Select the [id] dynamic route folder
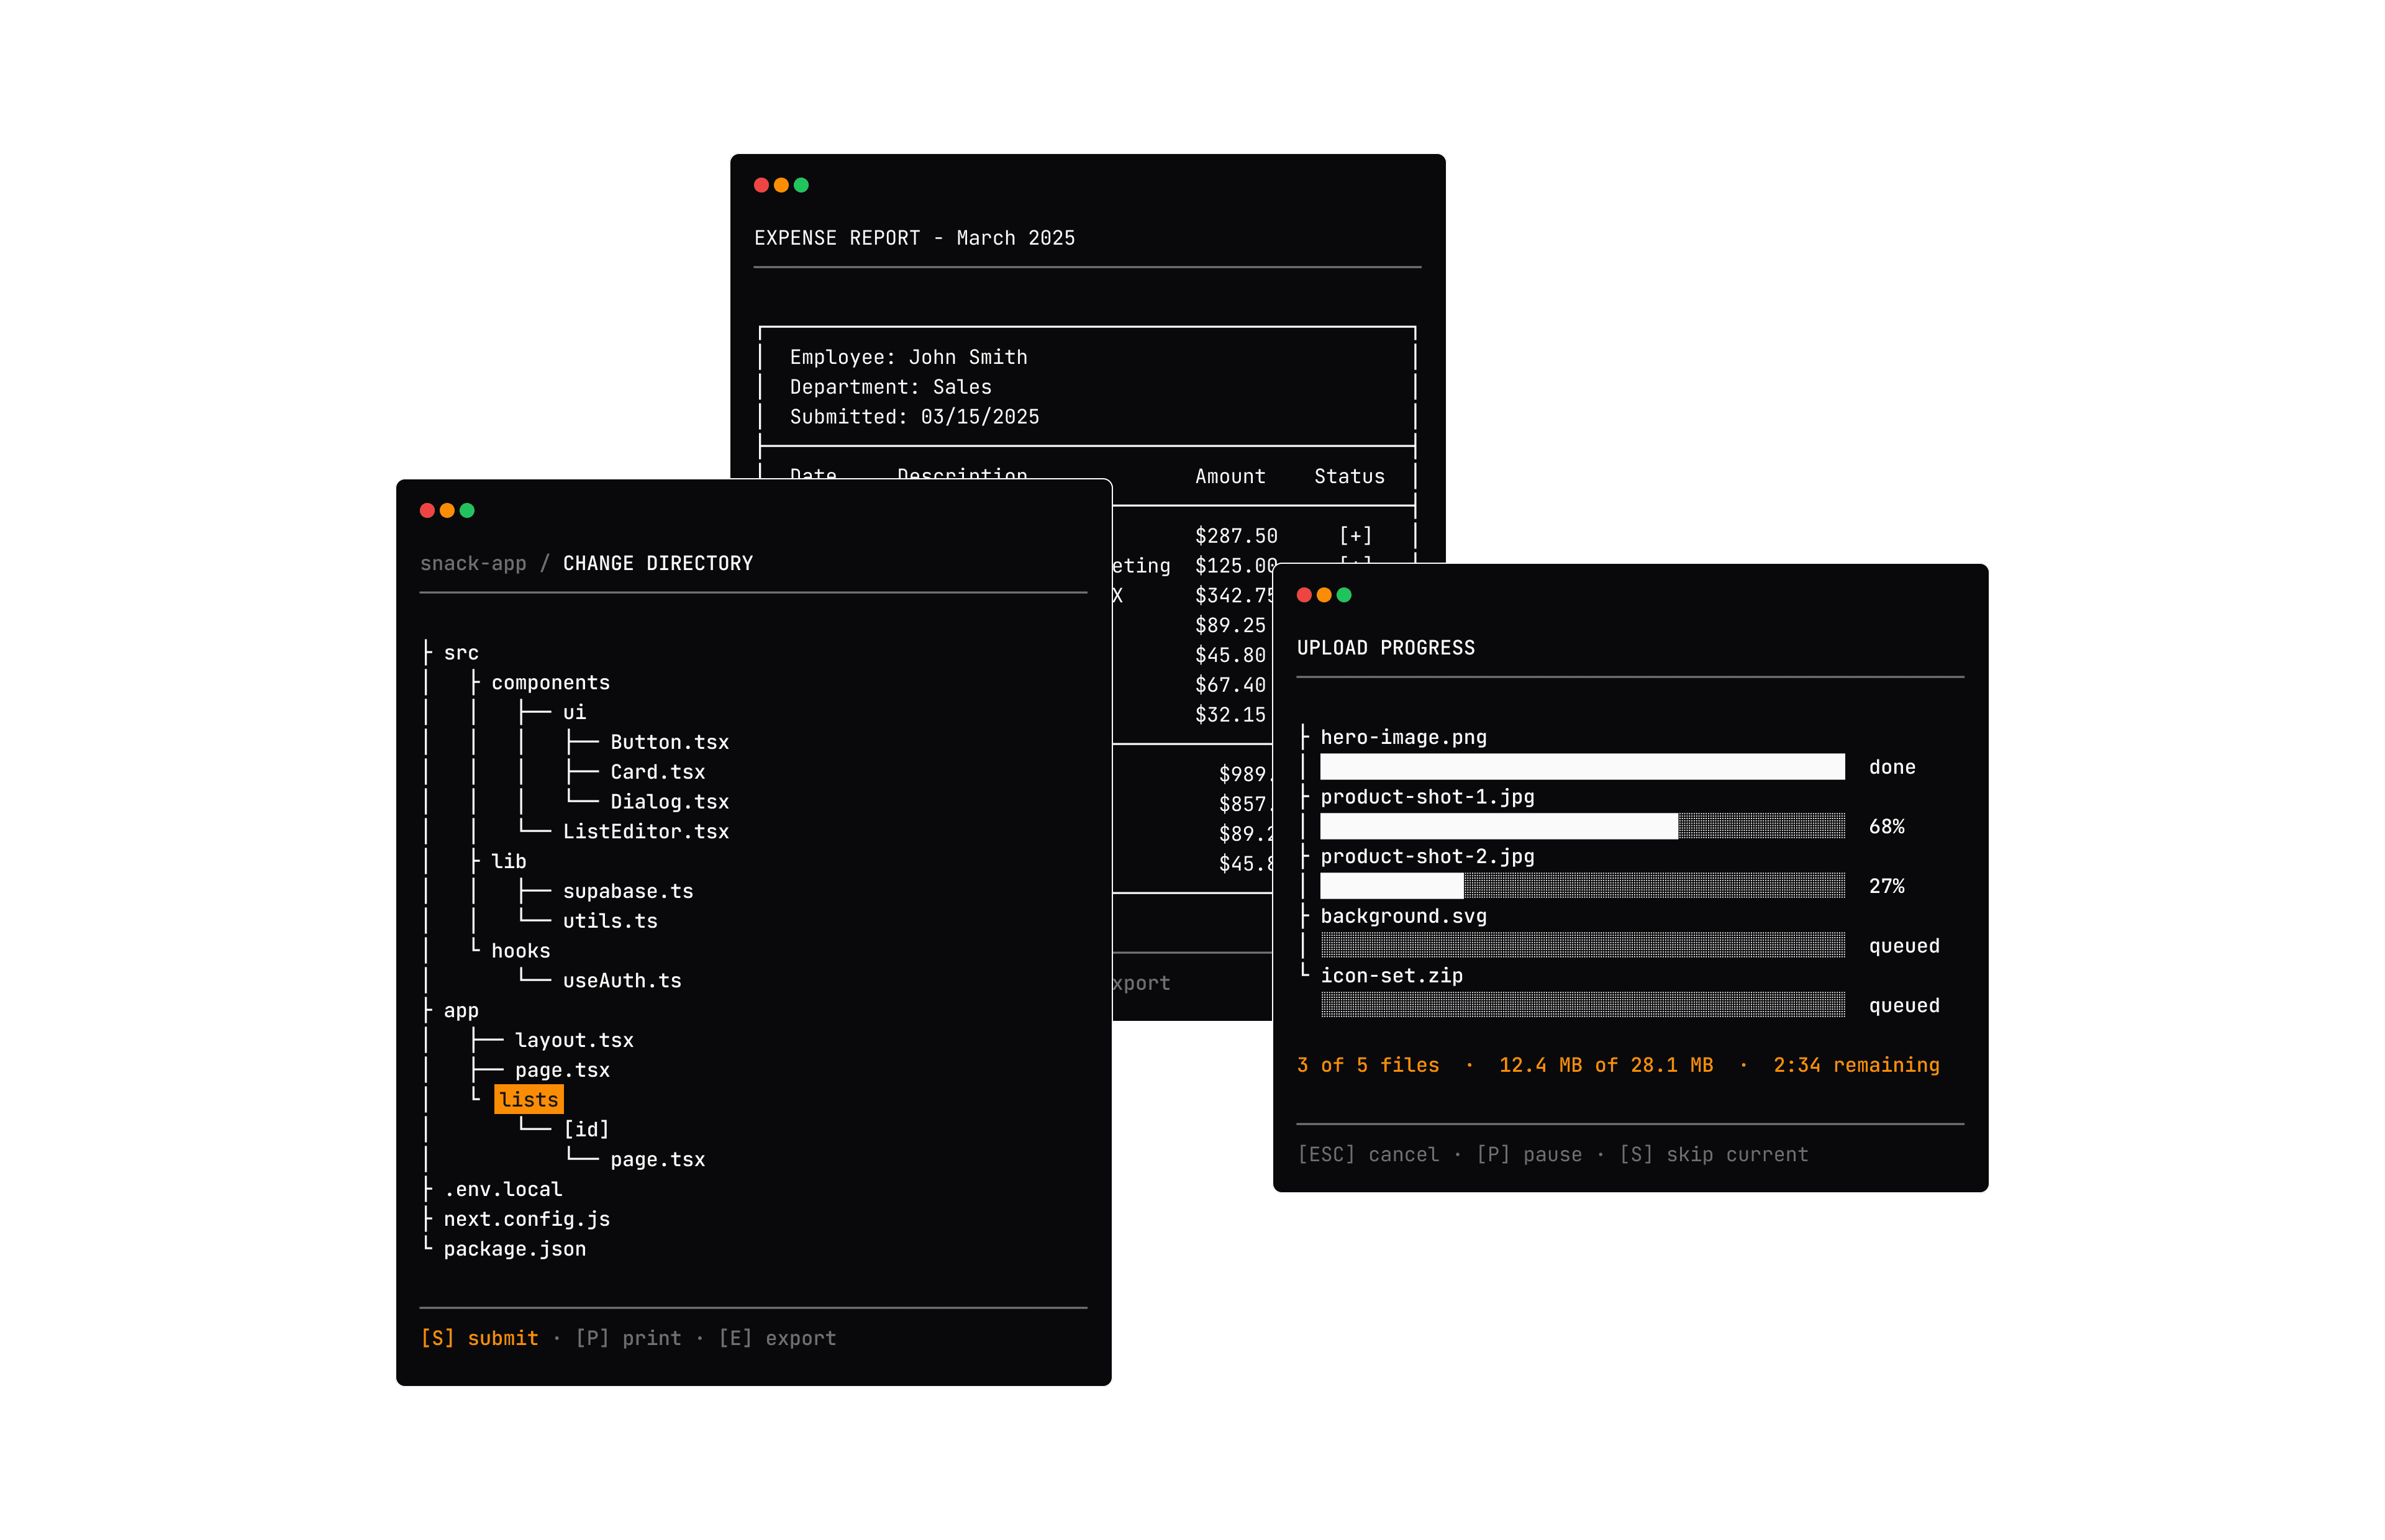 [x=587, y=1128]
